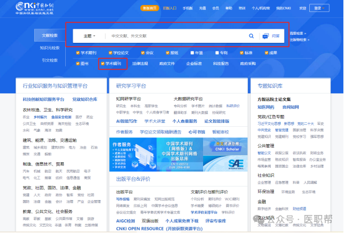344x233 pixels.
Task: Click the magnifier search icon
Action: (251, 36)
